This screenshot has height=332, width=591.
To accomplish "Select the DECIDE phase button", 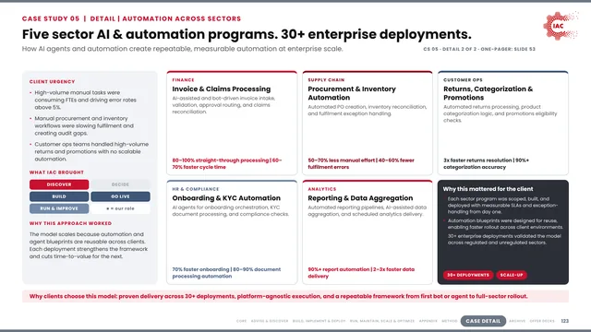I will [120, 184].
